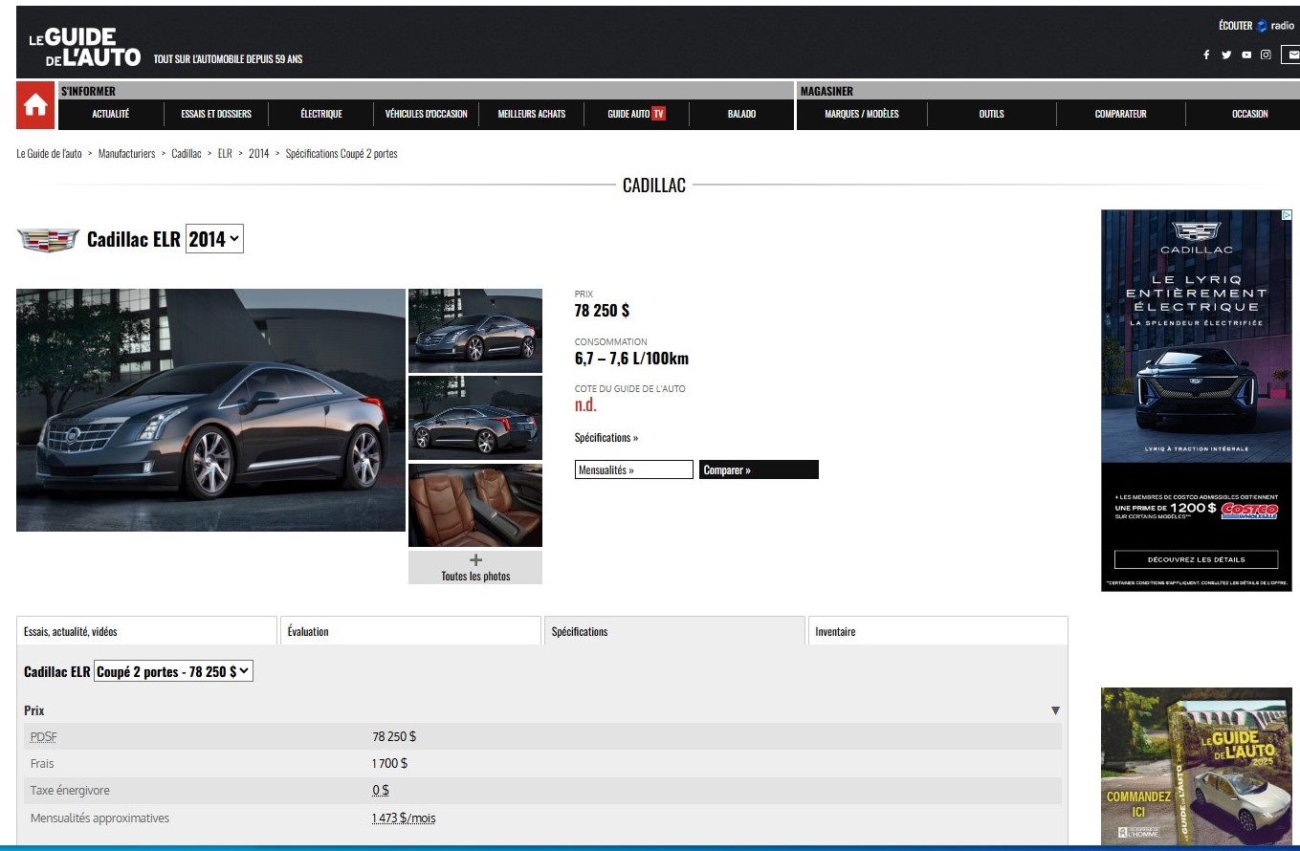This screenshot has height=851, width=1300.
Task: Click the Guide de l'Auto 2025 book ad
Action: coord(1197,767)
